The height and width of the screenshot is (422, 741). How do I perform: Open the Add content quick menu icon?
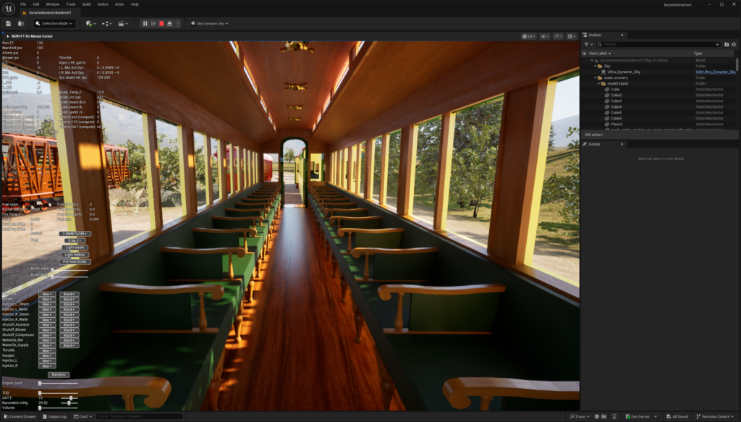pyautogui.click(x=90, y=23)
